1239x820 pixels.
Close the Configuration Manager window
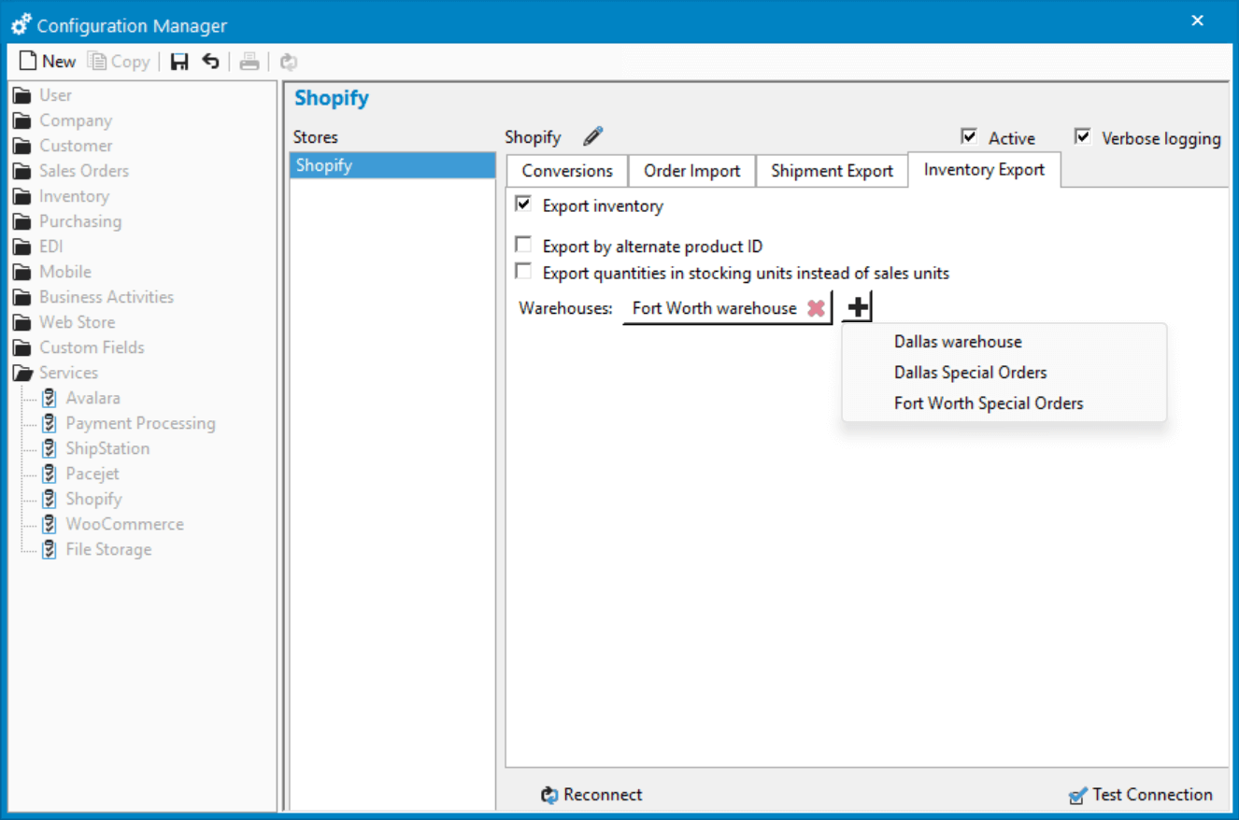[1198, 21]
